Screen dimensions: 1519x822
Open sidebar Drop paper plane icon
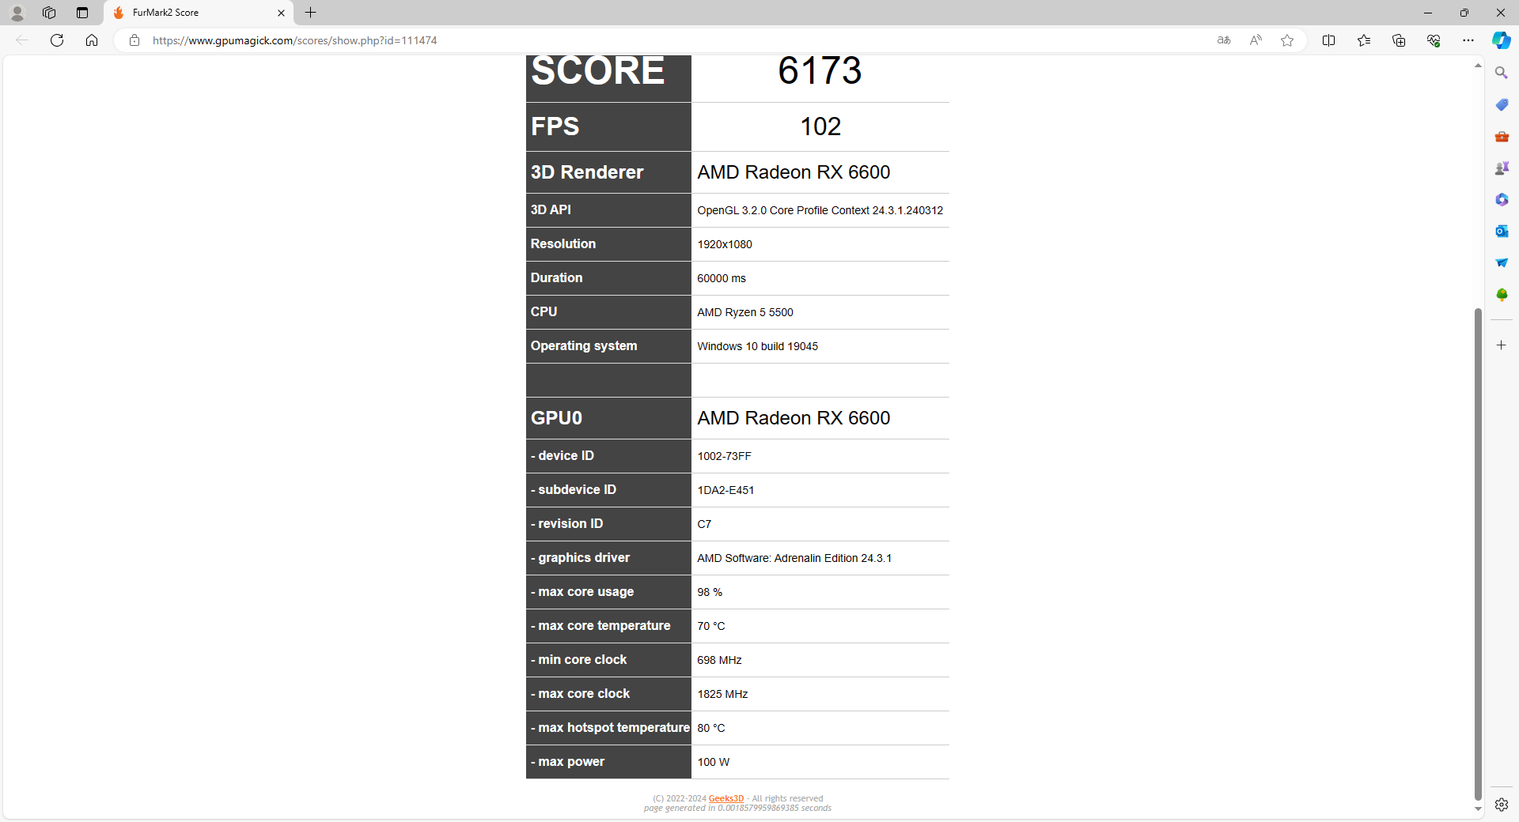coord(1502,262)
